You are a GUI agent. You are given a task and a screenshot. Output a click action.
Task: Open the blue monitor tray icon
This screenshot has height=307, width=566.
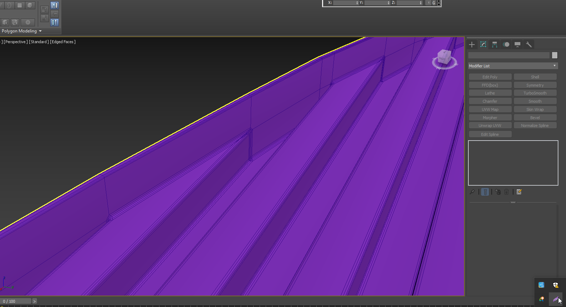(541, 285)
